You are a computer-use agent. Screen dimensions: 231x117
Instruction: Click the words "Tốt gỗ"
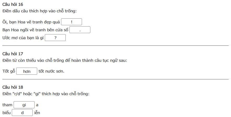[9, 72]
